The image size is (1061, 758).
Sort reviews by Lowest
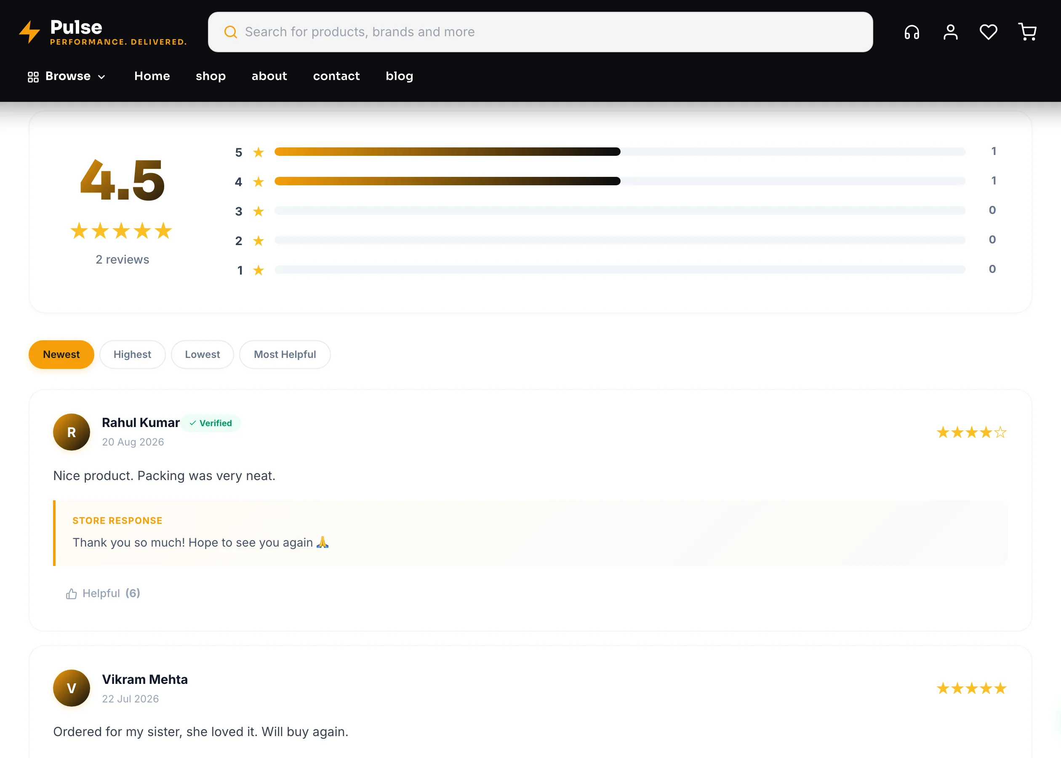tap(203, 354)
